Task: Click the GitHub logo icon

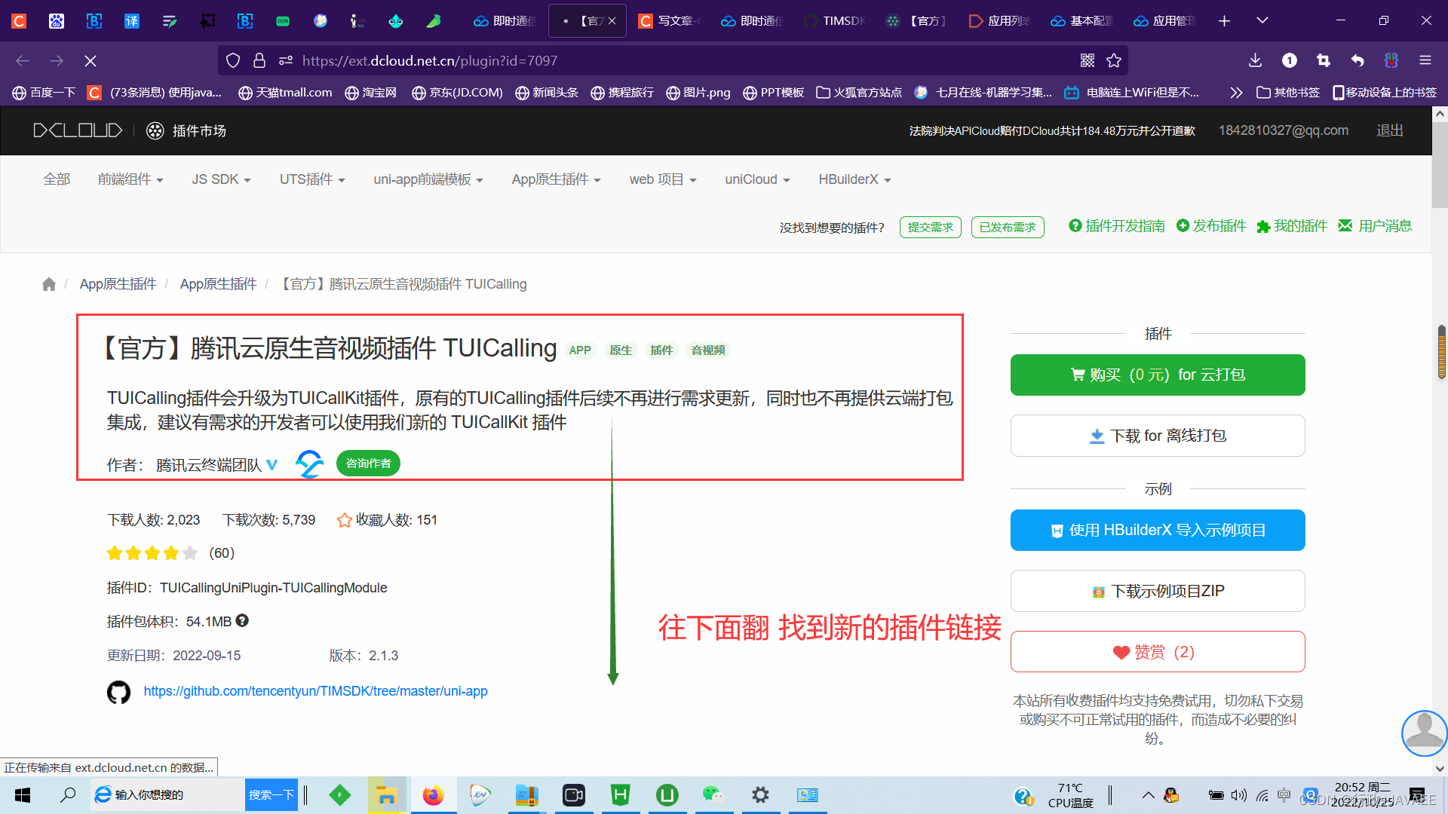Action: coord(118,692)
